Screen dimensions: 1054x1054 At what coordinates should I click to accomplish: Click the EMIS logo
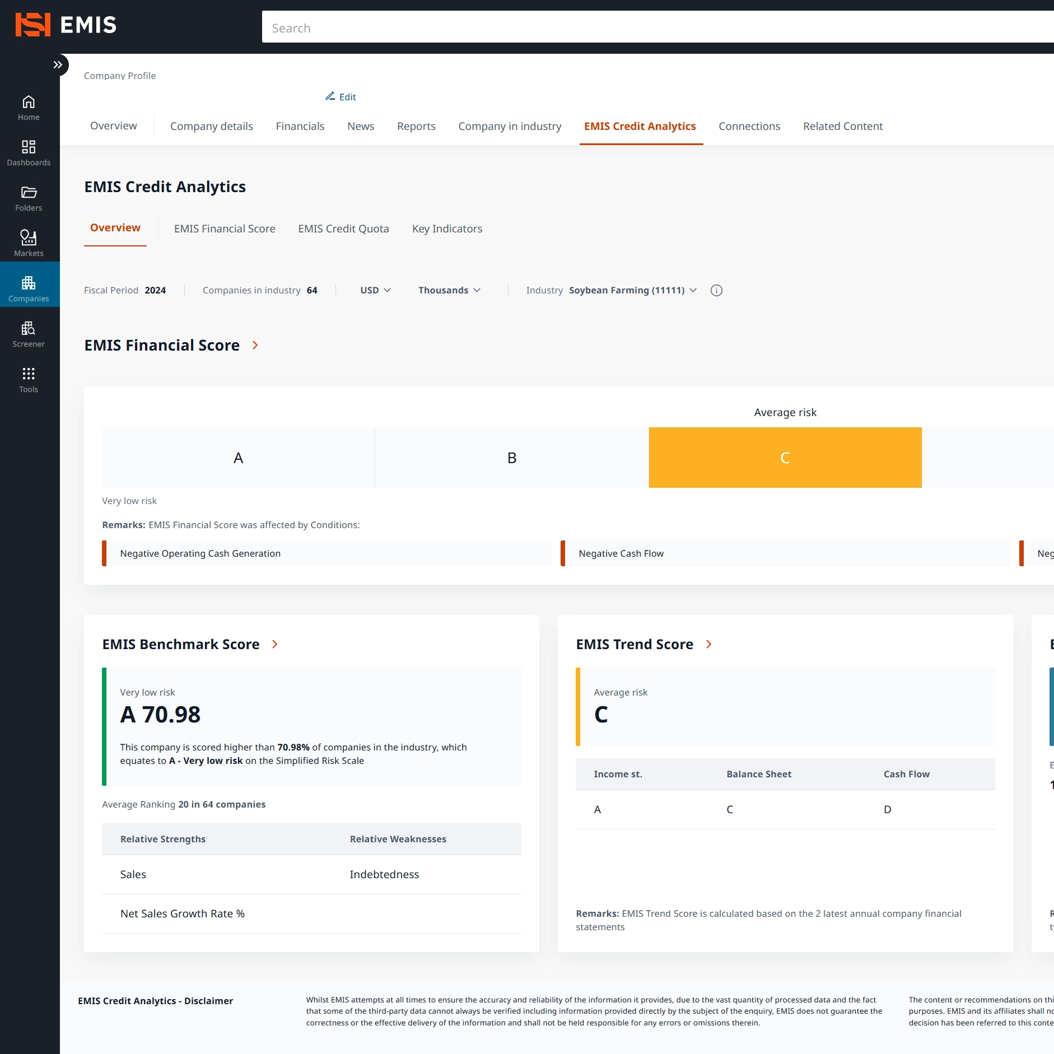[x=66, y=25]
